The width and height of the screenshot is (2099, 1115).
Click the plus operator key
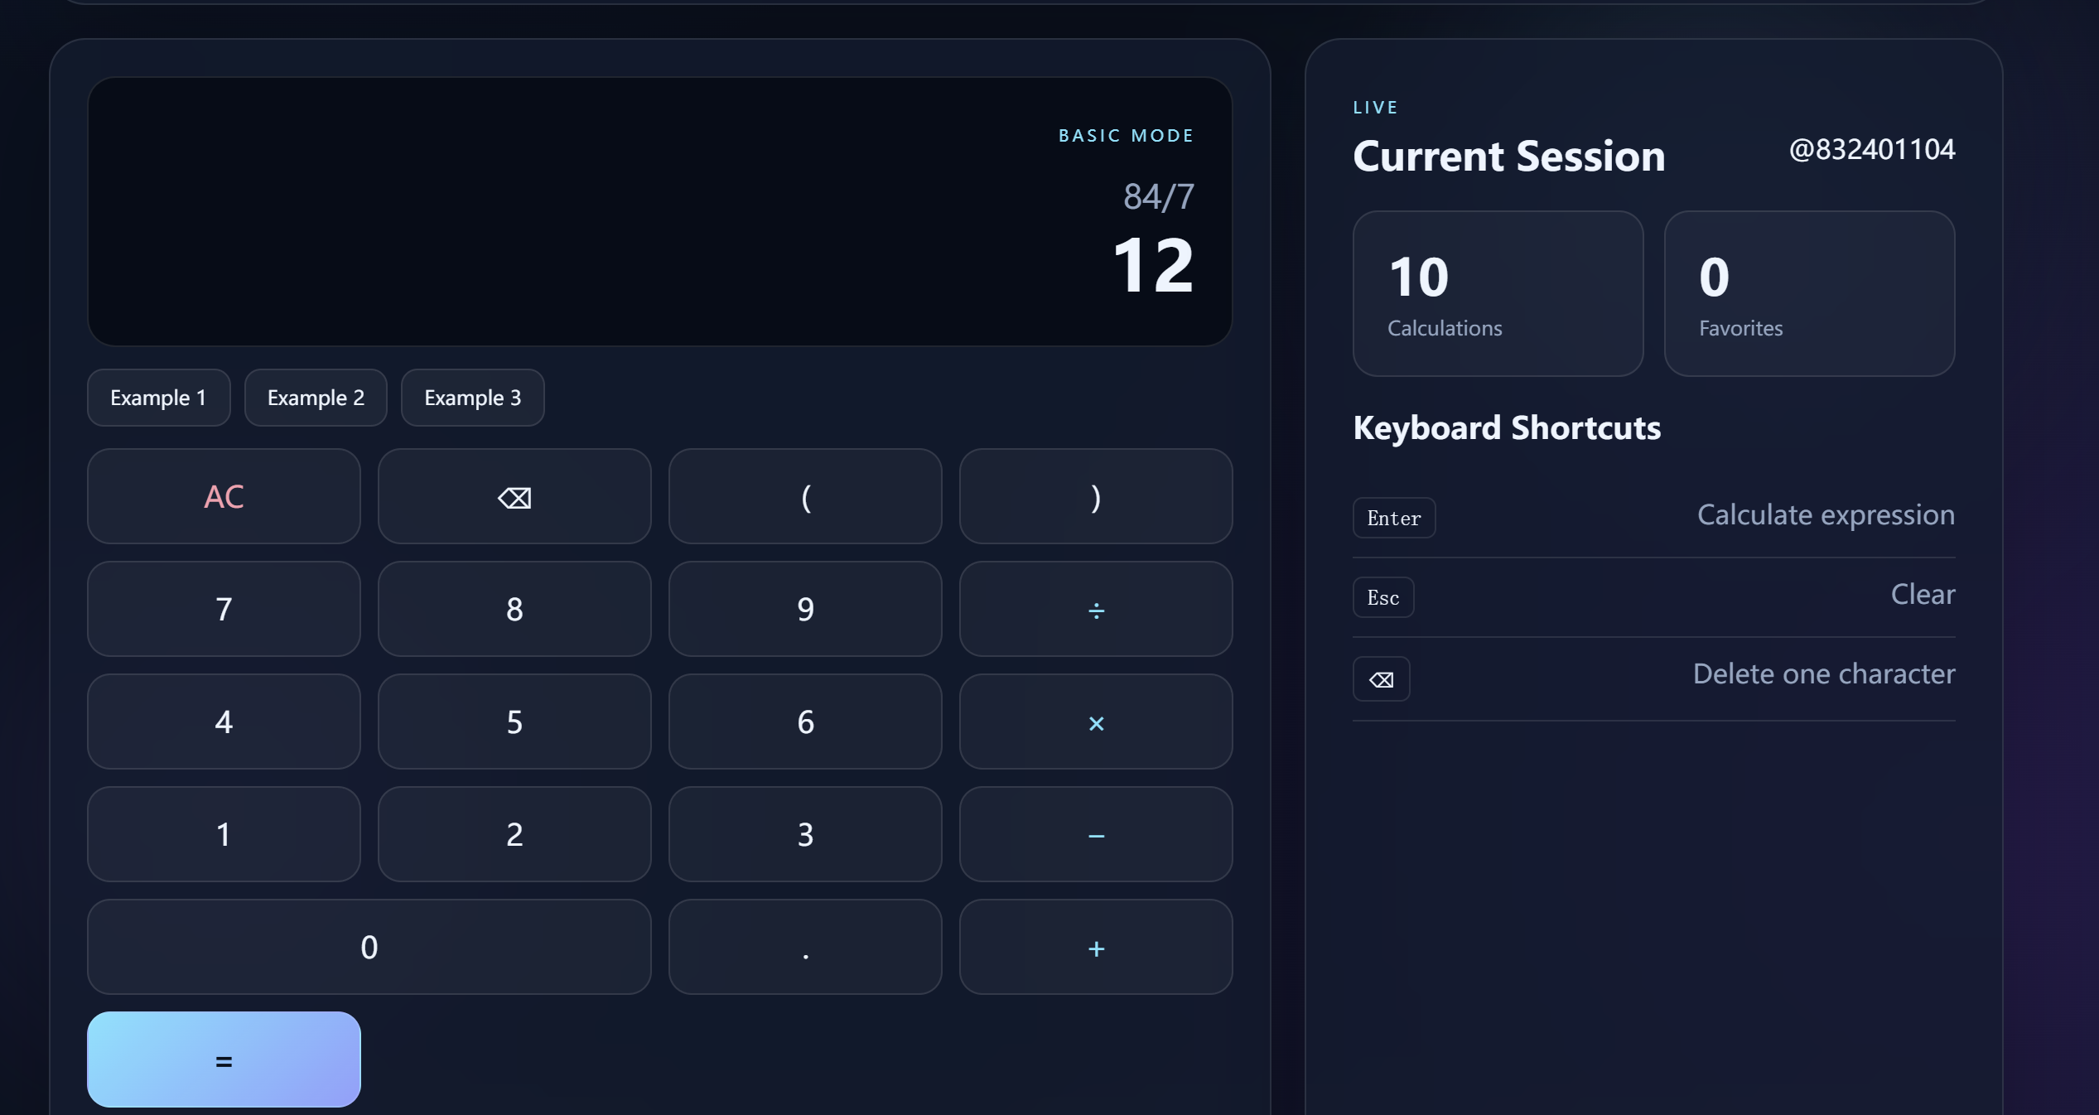[x=1095, y=947]
